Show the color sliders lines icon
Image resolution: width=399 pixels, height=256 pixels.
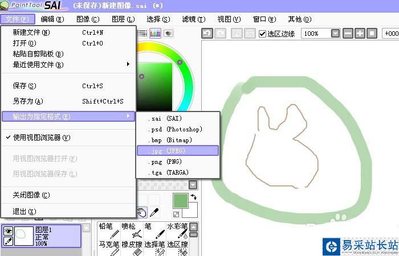tap(142, 33)
